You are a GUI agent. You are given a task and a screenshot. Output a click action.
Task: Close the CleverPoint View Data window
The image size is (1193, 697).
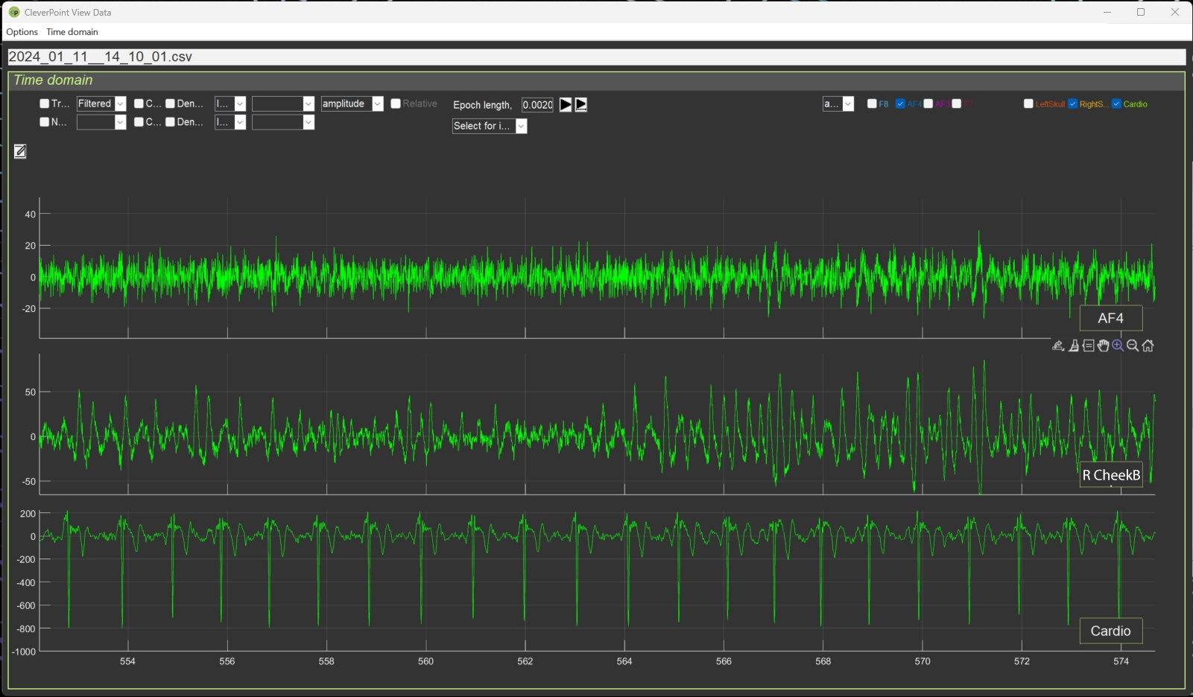(1175, 12)
